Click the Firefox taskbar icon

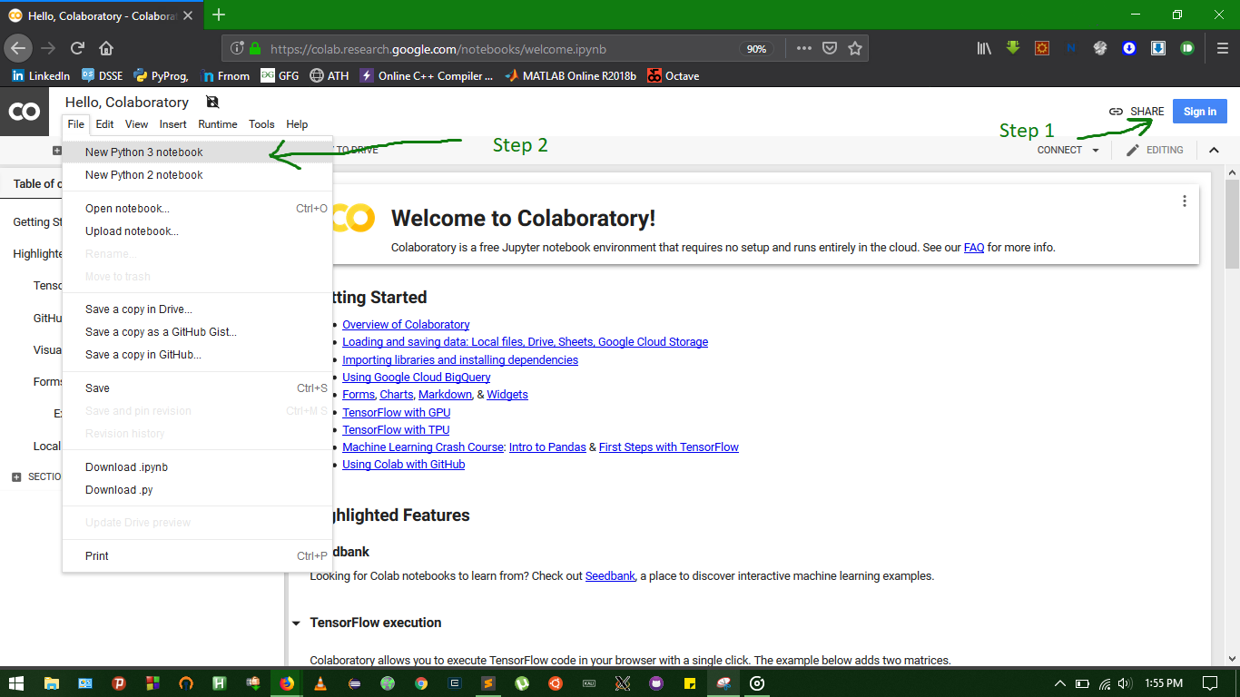pyautogui.click(x=287, y=682)
